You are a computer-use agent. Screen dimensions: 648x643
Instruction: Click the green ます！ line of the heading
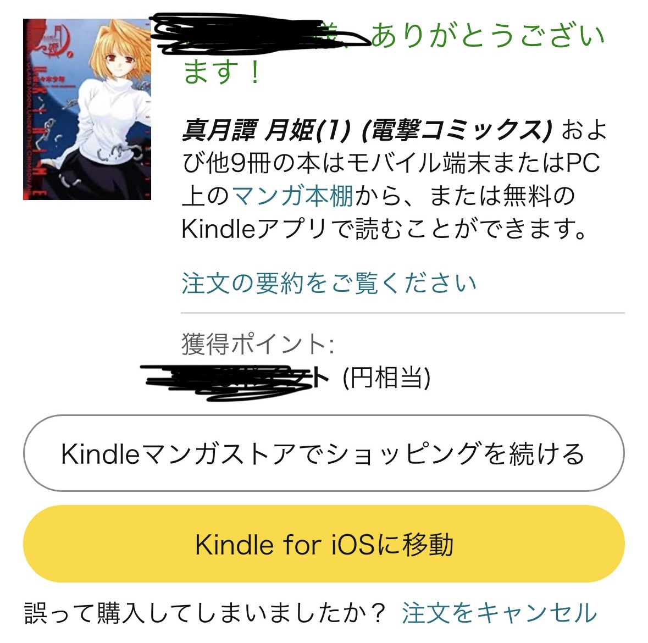222,71
